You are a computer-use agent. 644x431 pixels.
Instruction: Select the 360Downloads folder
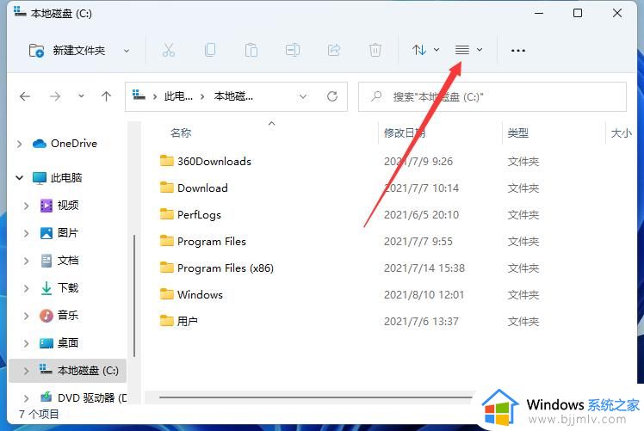tap(206, 162)
